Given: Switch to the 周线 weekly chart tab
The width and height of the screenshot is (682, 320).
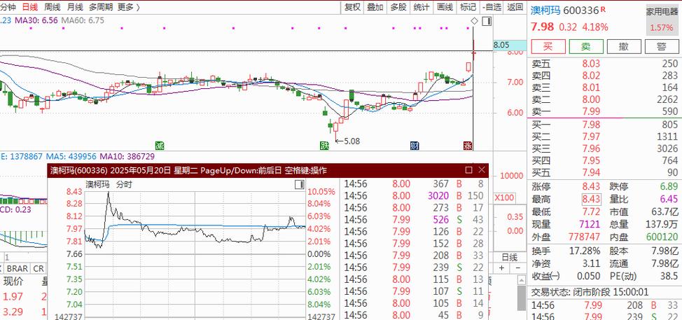Looking at the screenshot, I should (53, 7).
